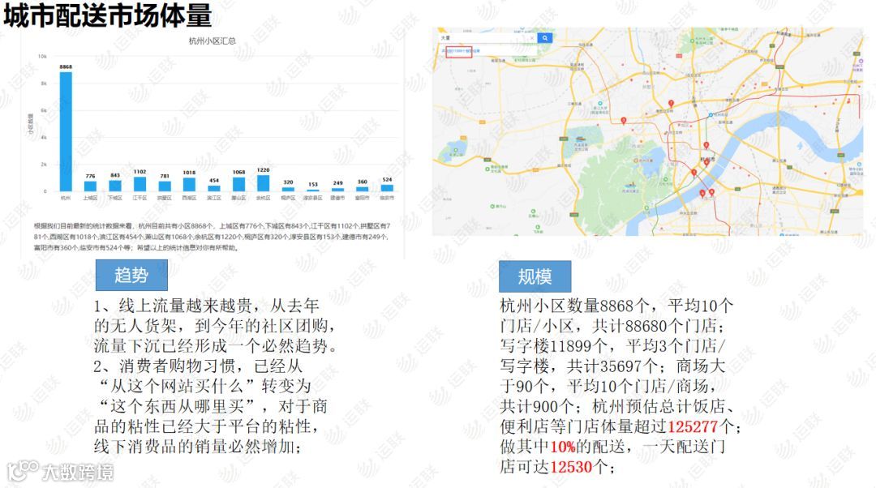Screen dimensions: 876x488
Task: Select the 上城区 bar showing 776
Action: 90,186
